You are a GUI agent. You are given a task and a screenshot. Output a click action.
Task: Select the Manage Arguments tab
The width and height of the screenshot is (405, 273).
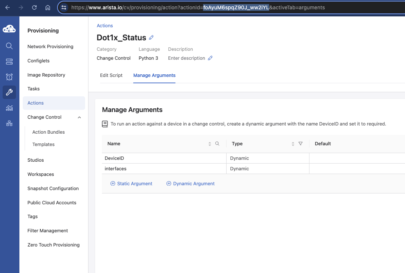154,75
